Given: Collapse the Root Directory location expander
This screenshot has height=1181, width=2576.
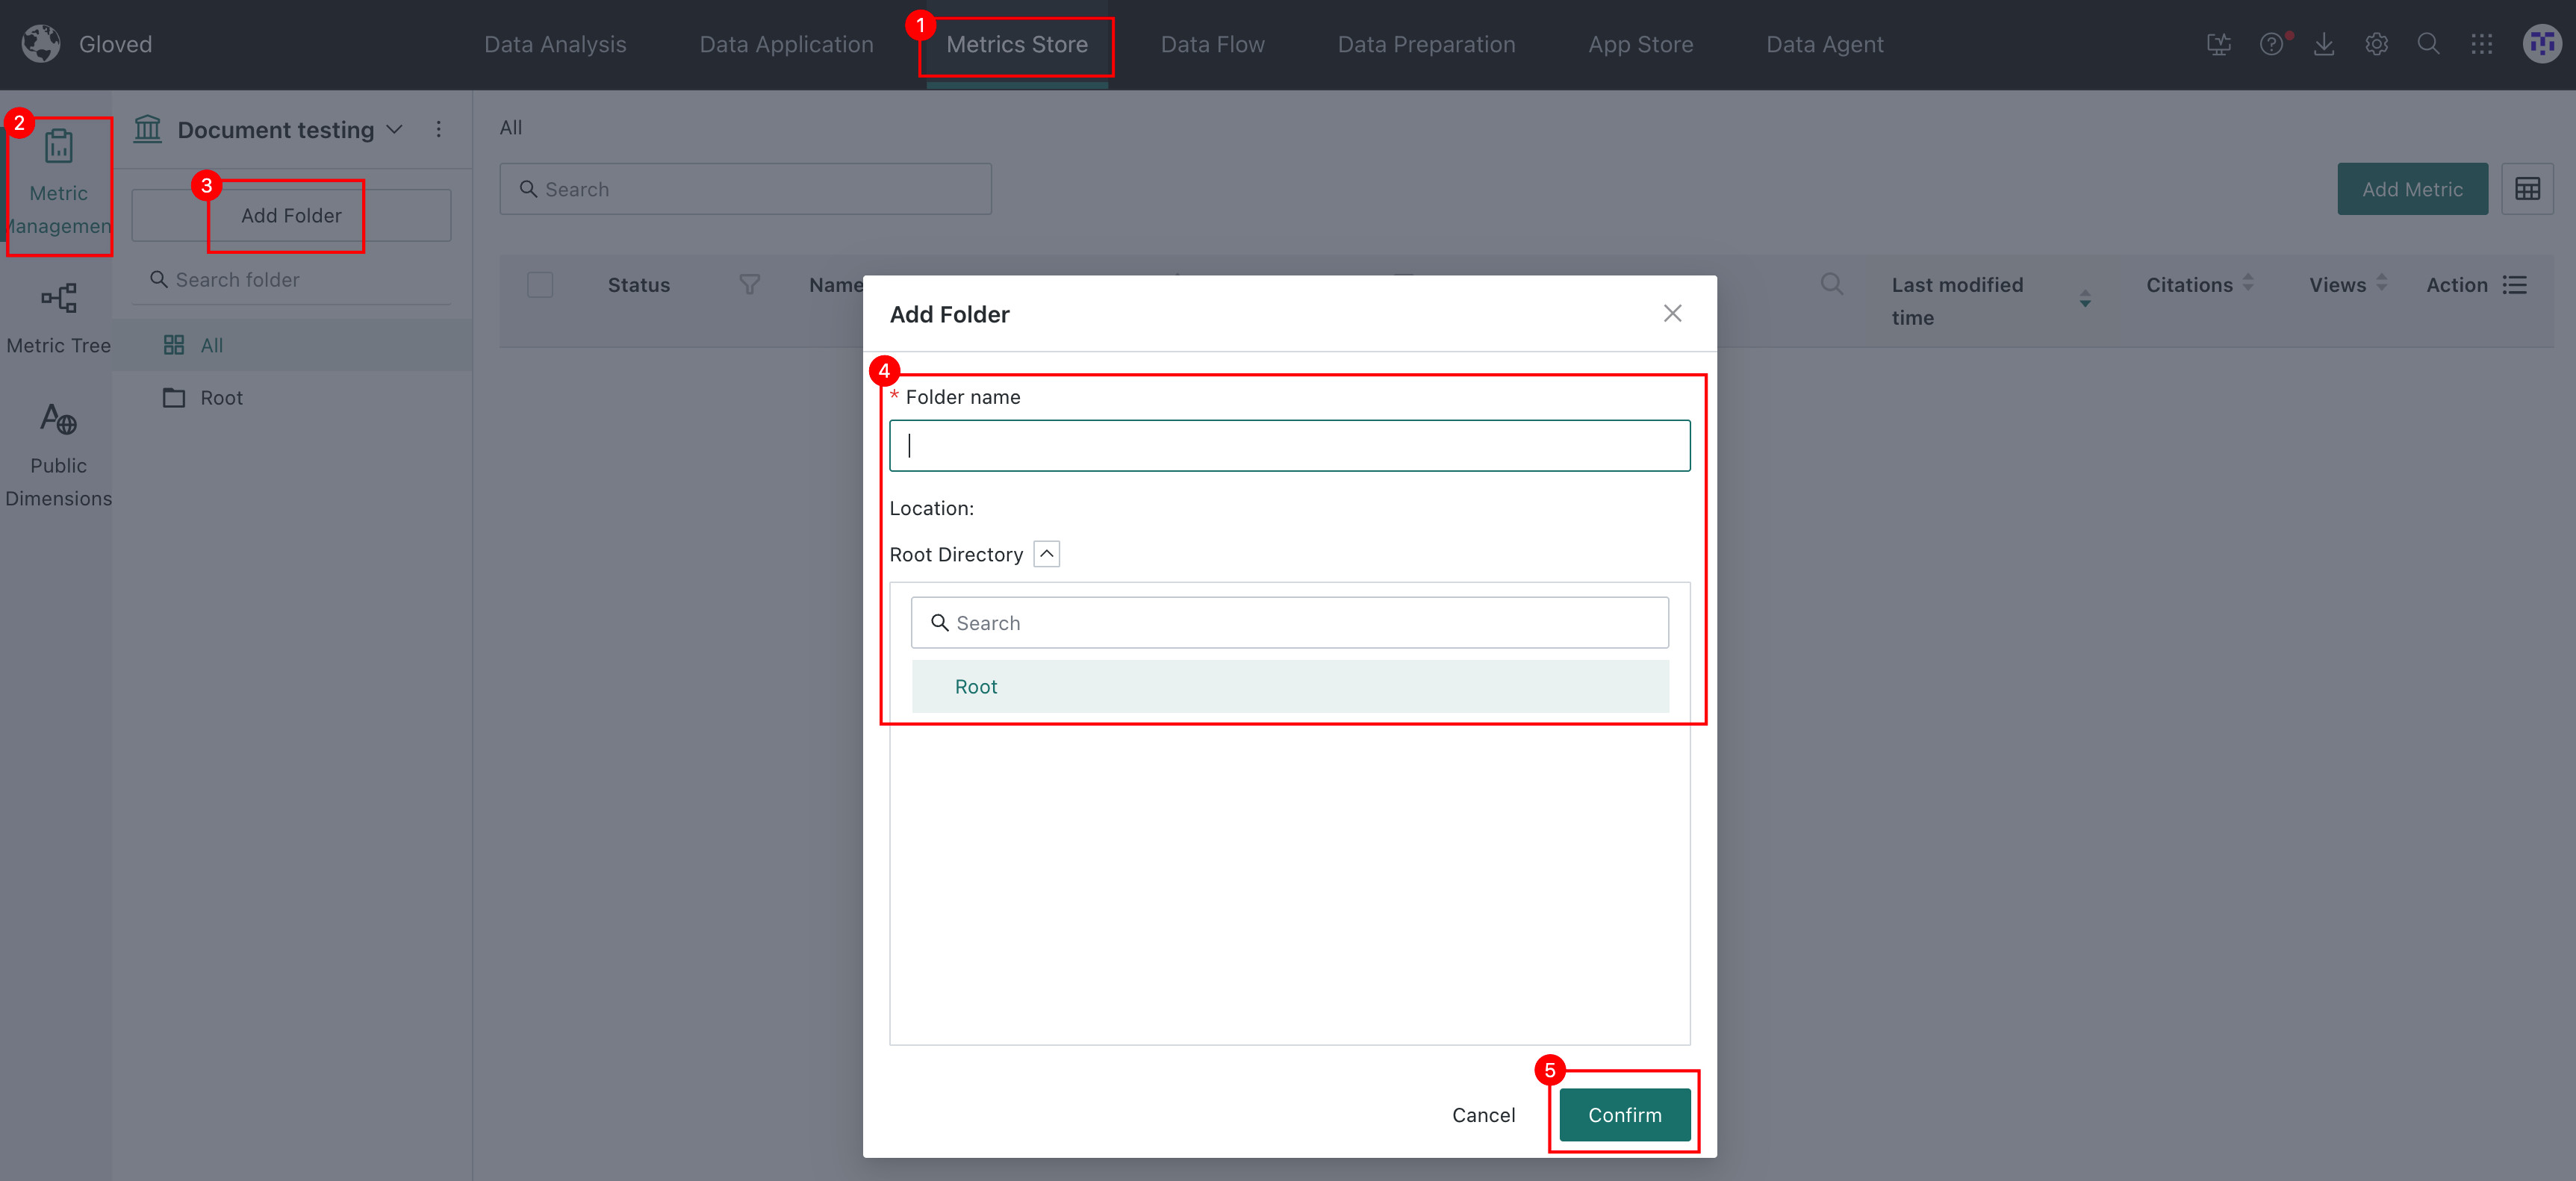Looking at the screenshot, I should pos(1046,554).
